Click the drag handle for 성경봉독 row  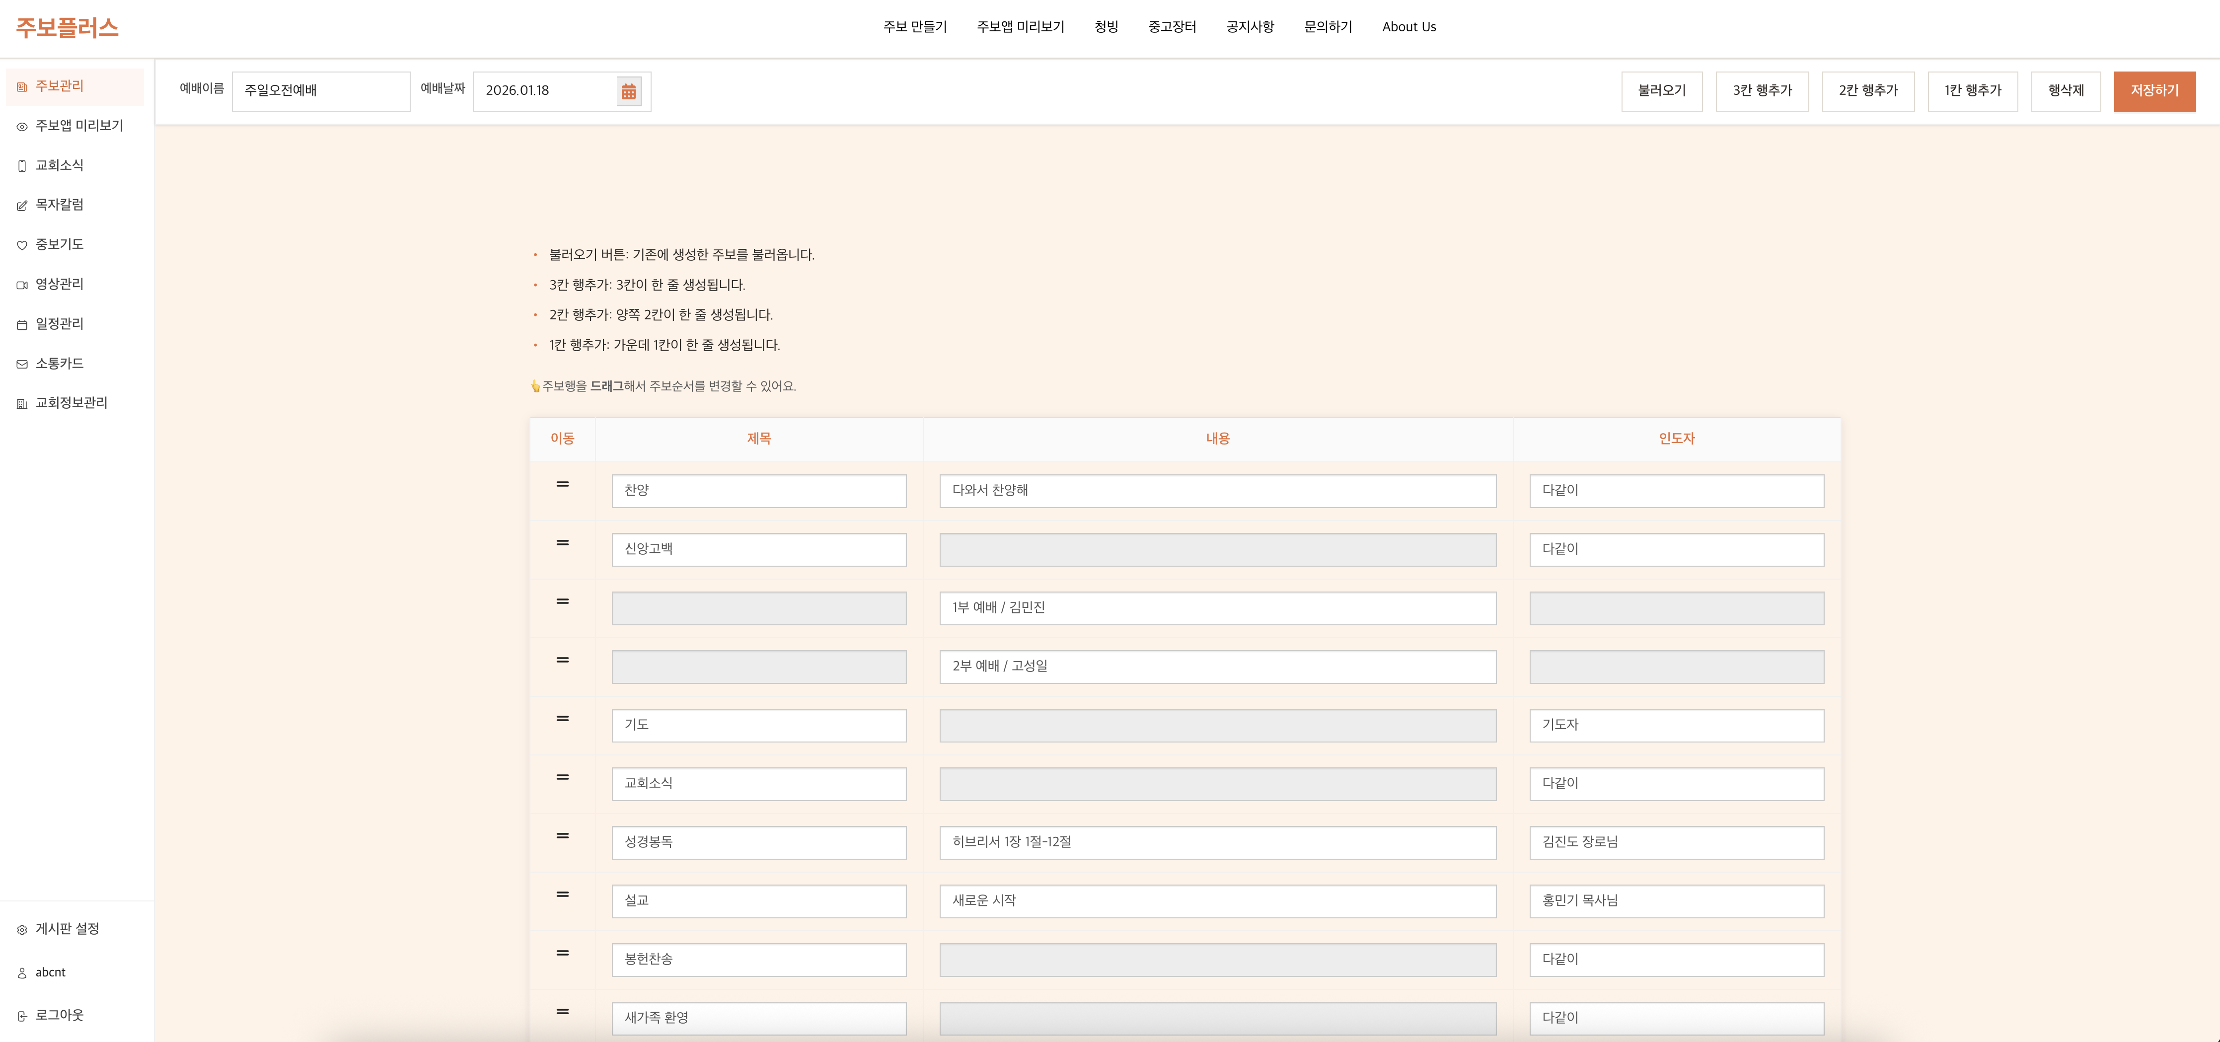click(563, 836)
